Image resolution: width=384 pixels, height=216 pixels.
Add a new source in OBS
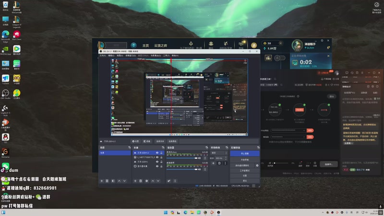[x=135, y=181]
